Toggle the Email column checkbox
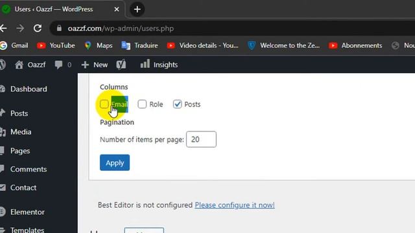The height and width of the screenshot is (233, 415). (104, 104)
